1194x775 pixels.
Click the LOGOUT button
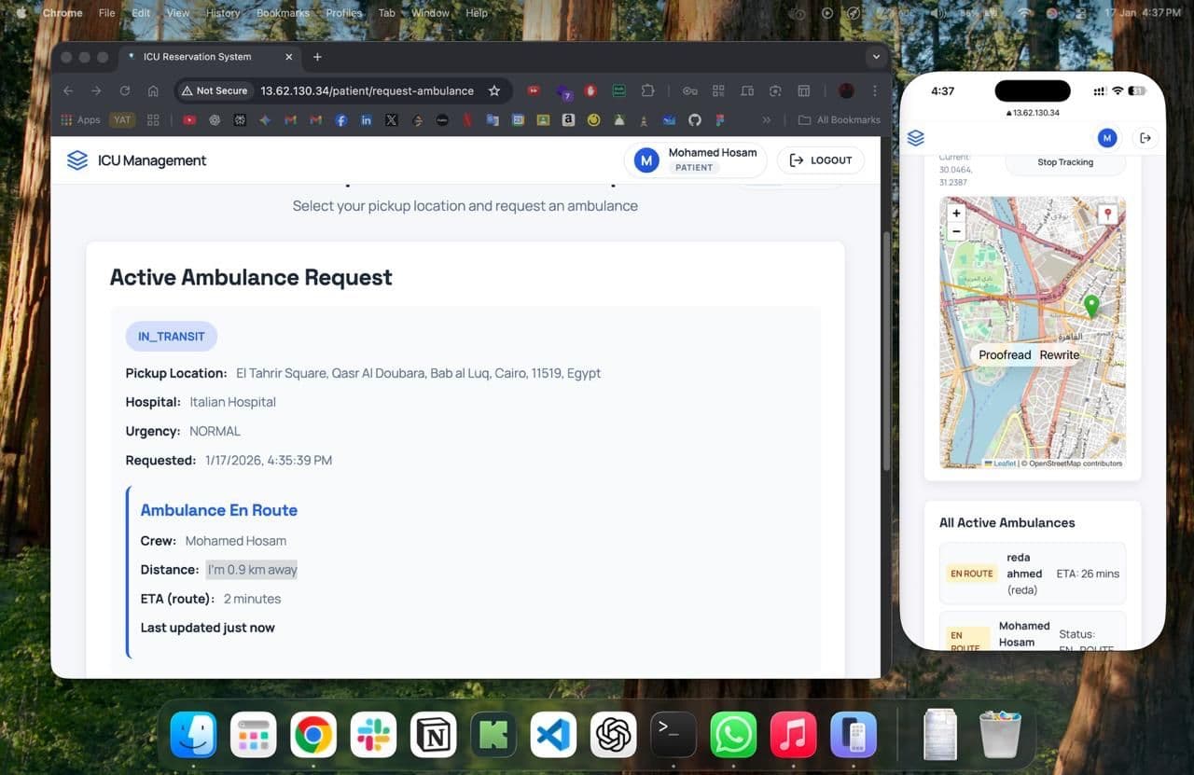(821, 160)
